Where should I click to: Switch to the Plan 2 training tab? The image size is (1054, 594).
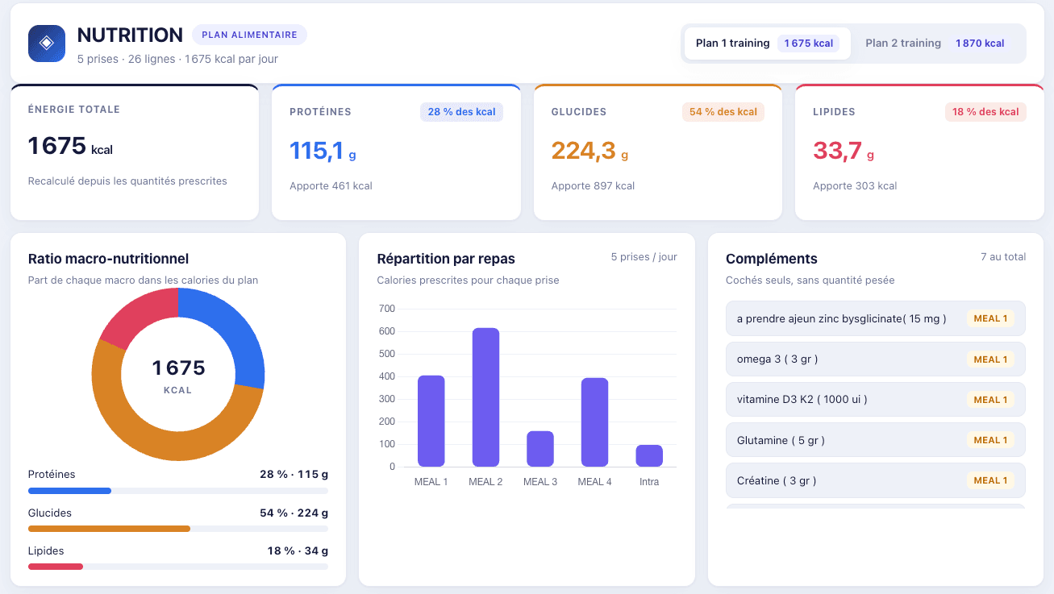click(x=937, y=44)
